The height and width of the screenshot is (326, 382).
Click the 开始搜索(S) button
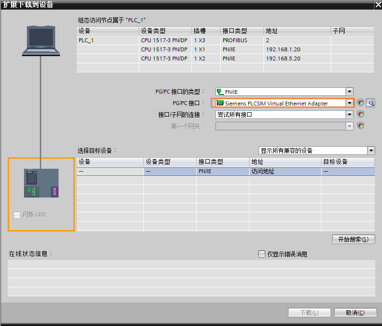(x=353, y=239)
